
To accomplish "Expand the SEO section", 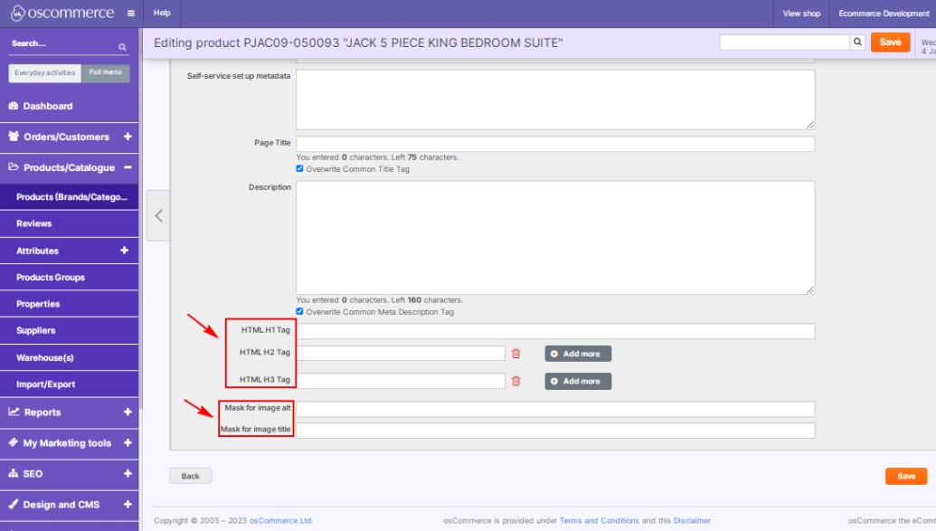I will [x=128, y=473].
